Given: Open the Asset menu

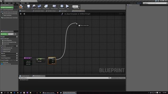Looking at the screenshot, I should pyautogui.click(x=9, y=3).
